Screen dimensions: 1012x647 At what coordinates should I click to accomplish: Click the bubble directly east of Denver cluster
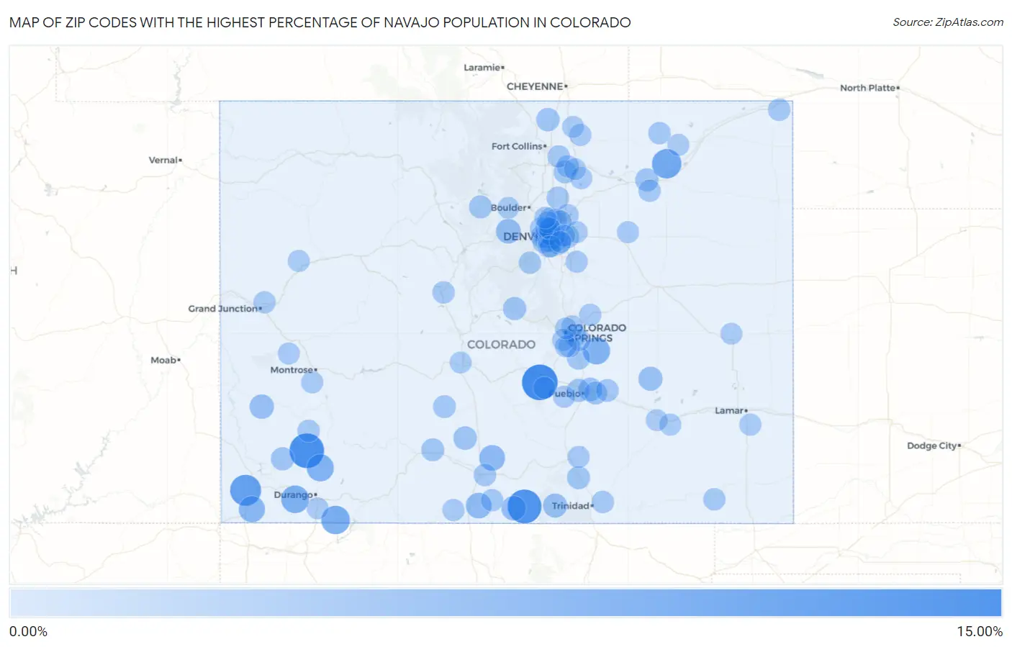pyautogui.click(x=628, y=232)
